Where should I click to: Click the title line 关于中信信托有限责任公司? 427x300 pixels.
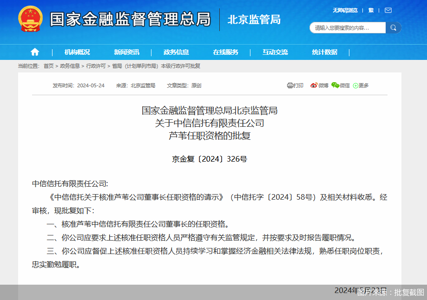point(210,123)
